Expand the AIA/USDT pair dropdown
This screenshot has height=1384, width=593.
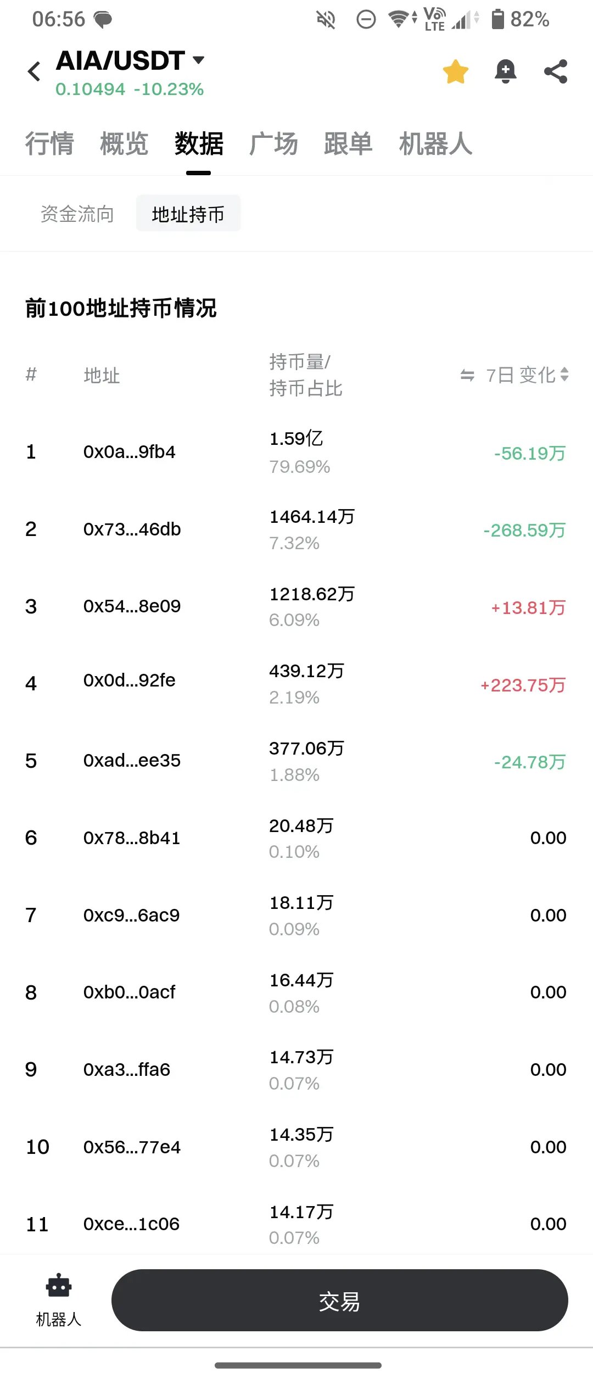[199, 60]
